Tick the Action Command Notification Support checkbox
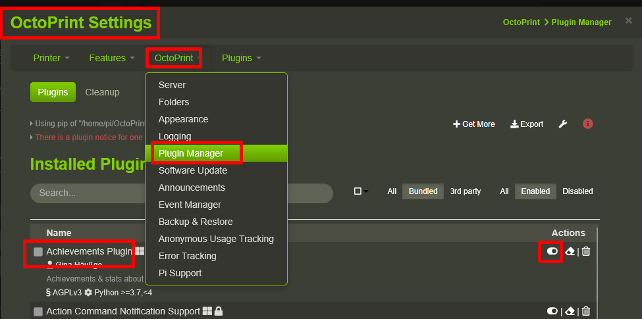Viewport: 642px width, 319px height. [38, 312]
